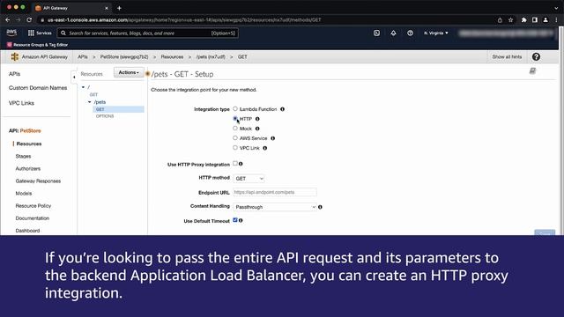Viewport: 564px width, 317px height.
Task: Open Authorizers in API sidebar
Action: point(28,168)
